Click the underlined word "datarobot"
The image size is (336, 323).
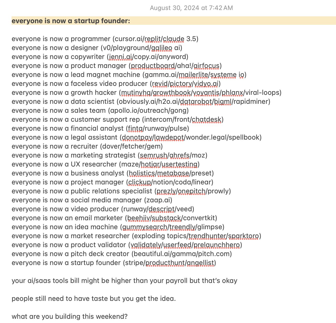coord(196,102)
